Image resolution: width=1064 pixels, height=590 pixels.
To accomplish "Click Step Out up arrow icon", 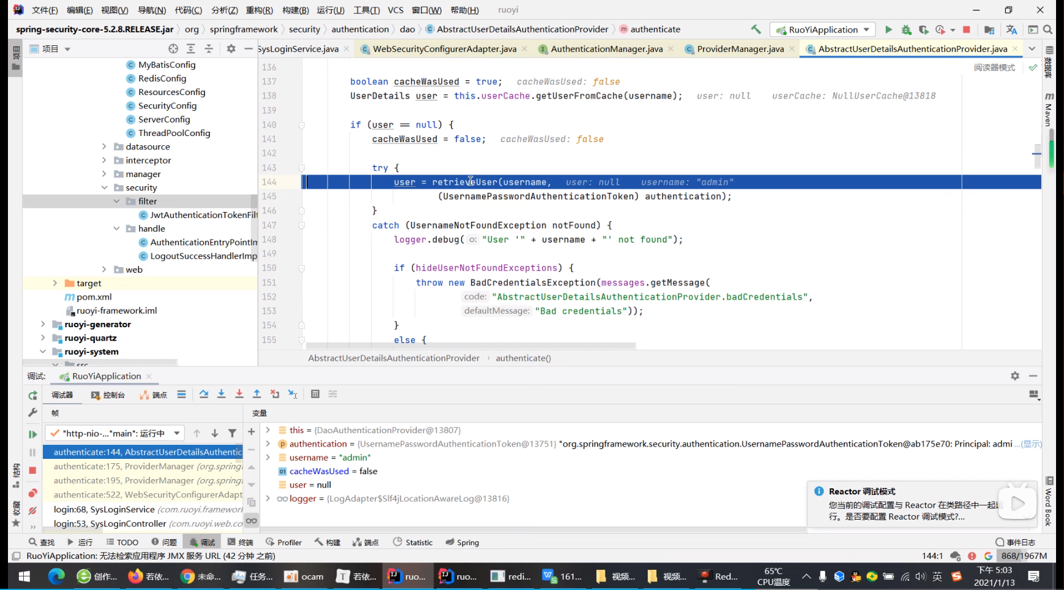I will click(x=257, y=394).
